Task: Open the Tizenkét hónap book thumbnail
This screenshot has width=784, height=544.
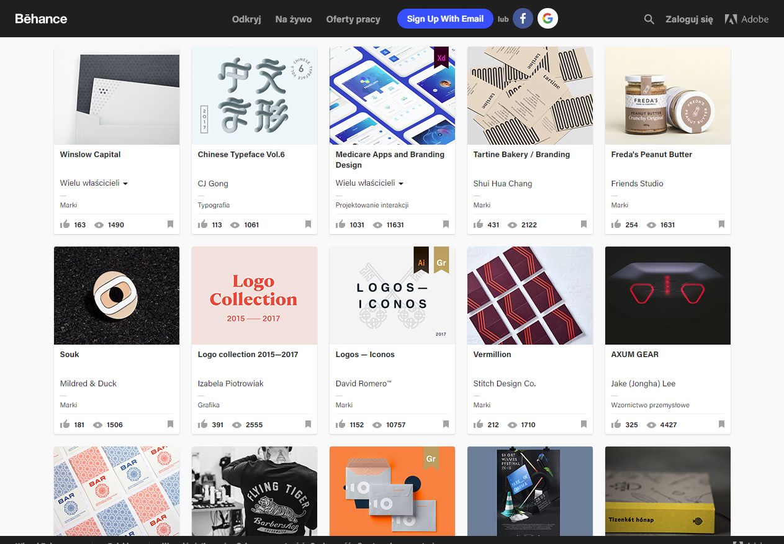Action: point(668,491)
